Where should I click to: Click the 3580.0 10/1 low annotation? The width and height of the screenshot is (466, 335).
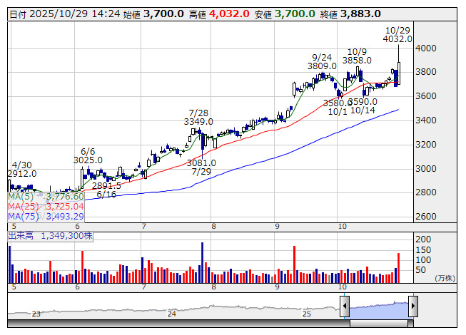338,108
